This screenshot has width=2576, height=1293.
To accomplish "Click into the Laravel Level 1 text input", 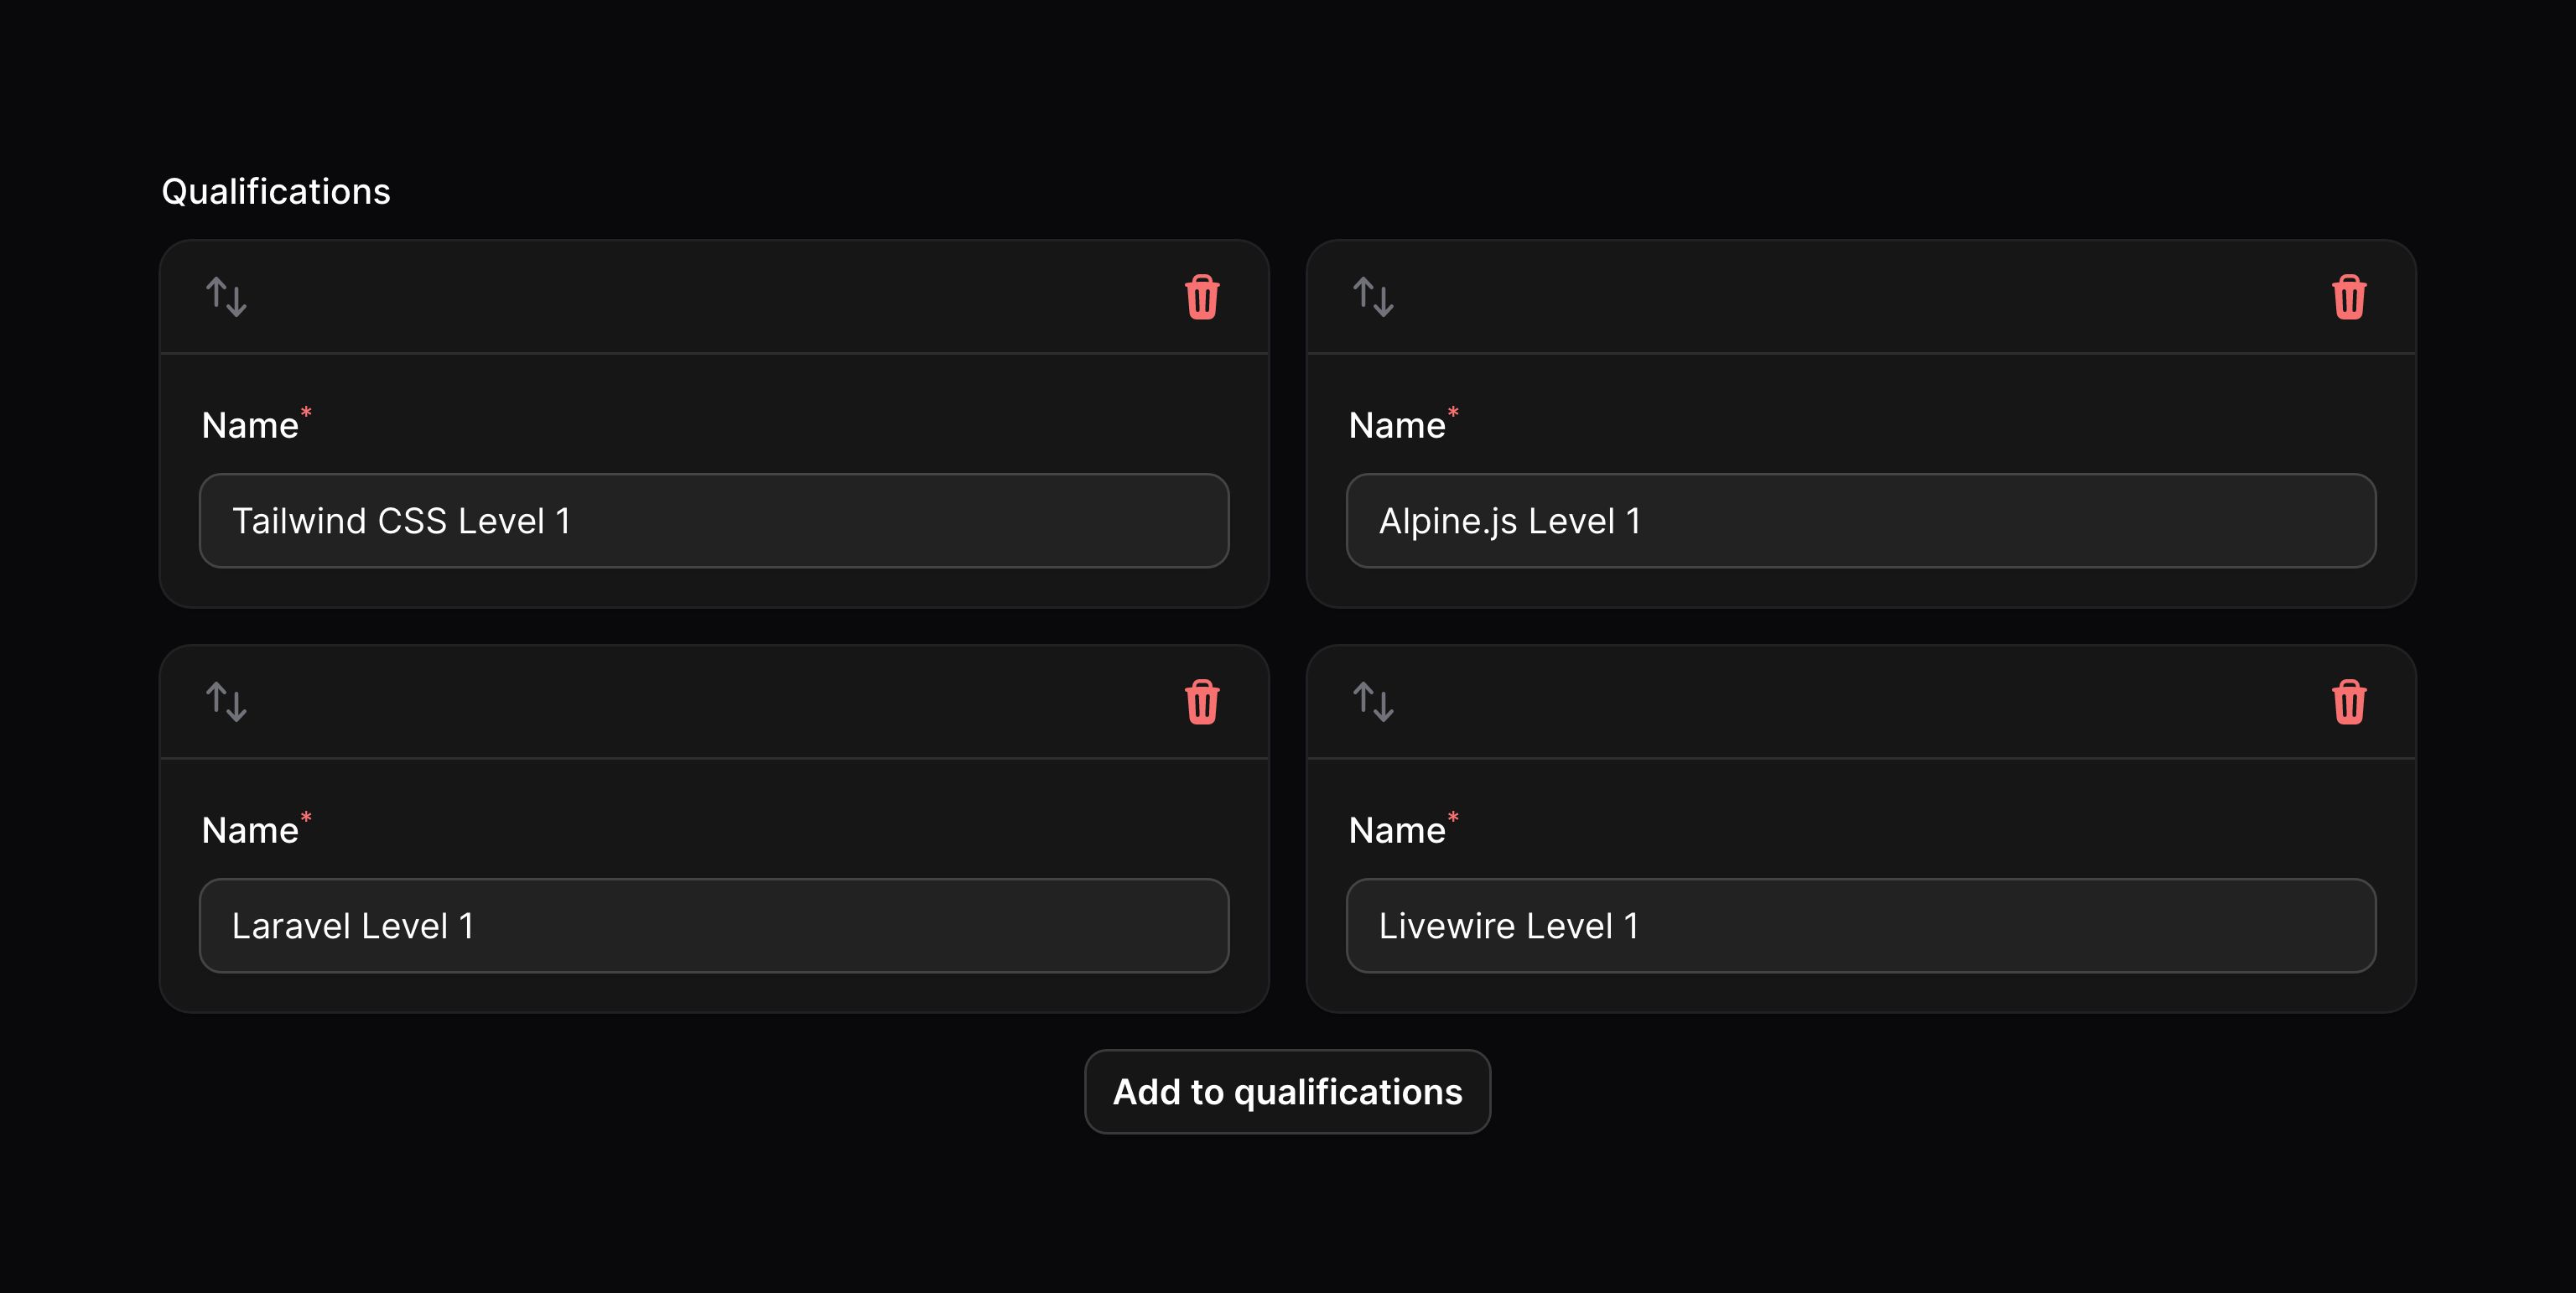I will (x=714, y=926).
